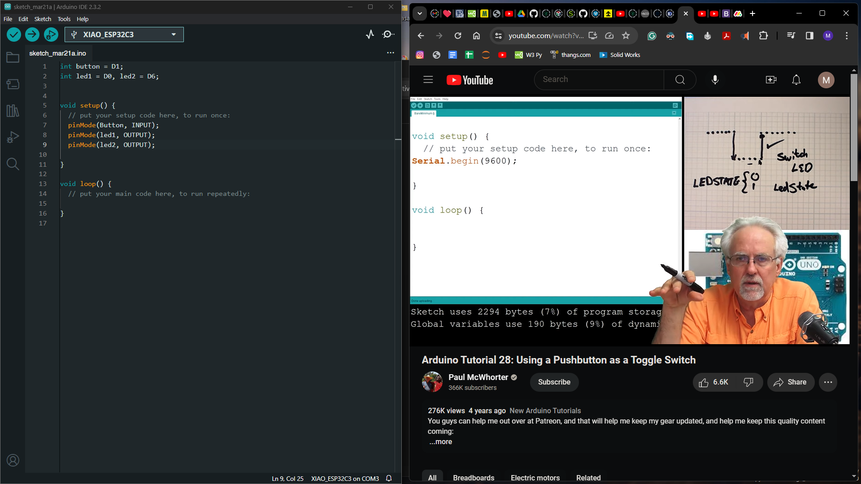Start debugging with the Debug button
Screen dimensions: 861x484
51,35
